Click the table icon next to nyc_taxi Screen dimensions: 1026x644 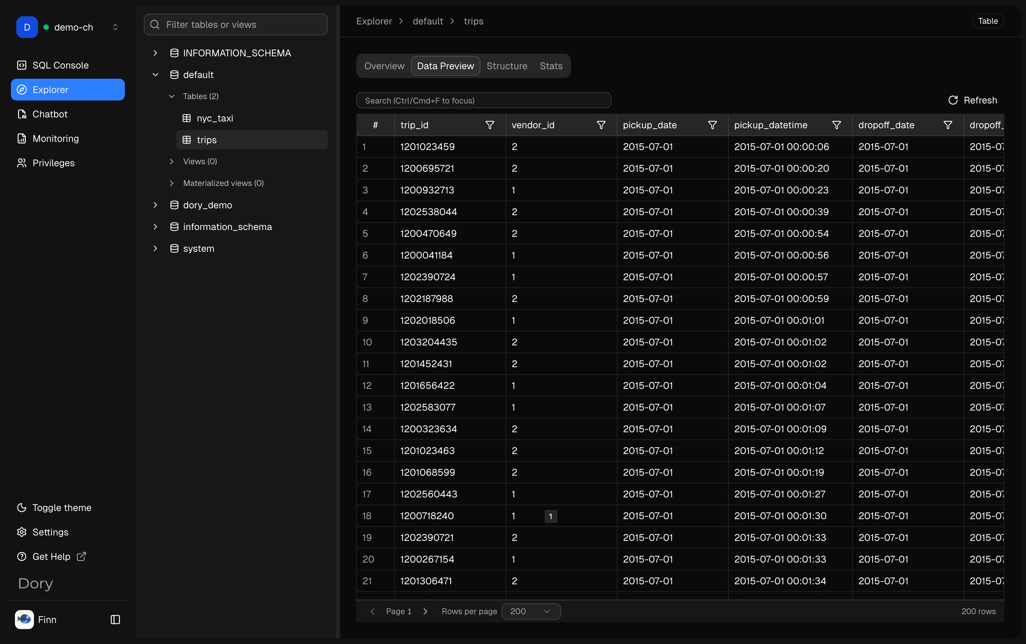point(187,118)
